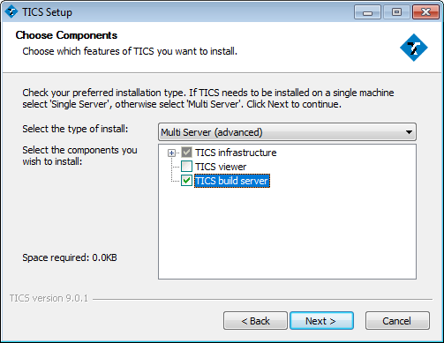Toggle the TICS infrastructure checkbox
444x343 pixels.
pos(186,153)
